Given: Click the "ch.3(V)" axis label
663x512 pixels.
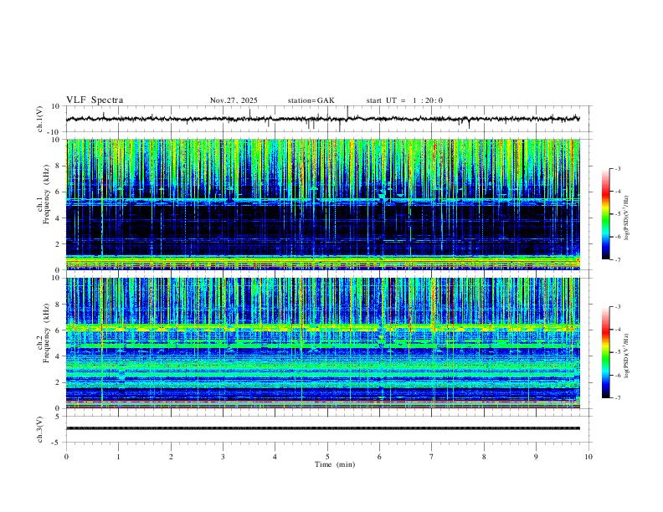Looking at the screenshot, I should (40, 429).
